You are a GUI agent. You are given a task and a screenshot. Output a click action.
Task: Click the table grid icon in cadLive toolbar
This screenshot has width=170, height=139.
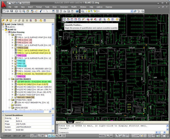112,19
